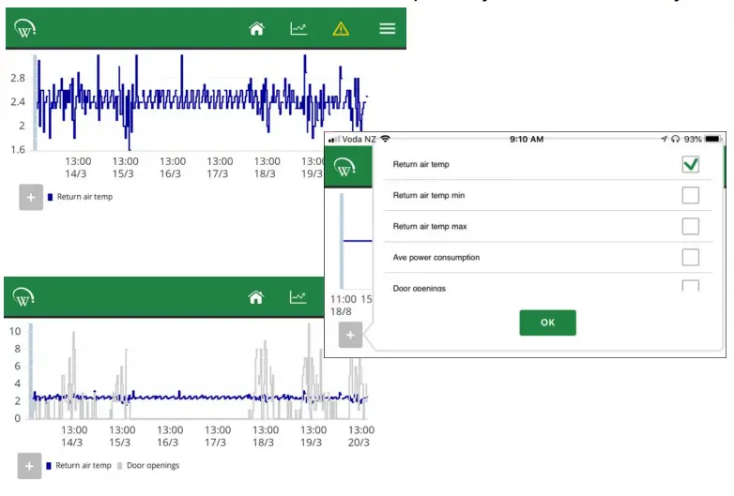
Task: Click the headphones icon in phone status bar
Action: pos(675,139)
